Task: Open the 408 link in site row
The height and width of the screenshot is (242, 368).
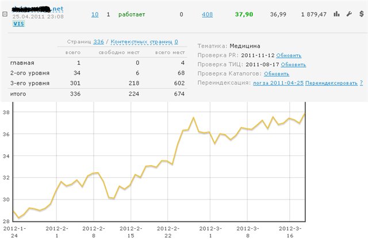Action: tap(207, 14)
